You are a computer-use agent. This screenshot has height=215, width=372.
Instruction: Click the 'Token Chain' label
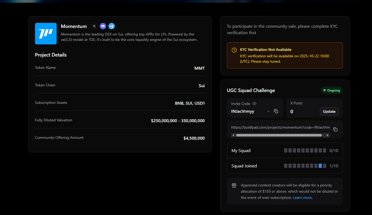click(x=45, y=85)
